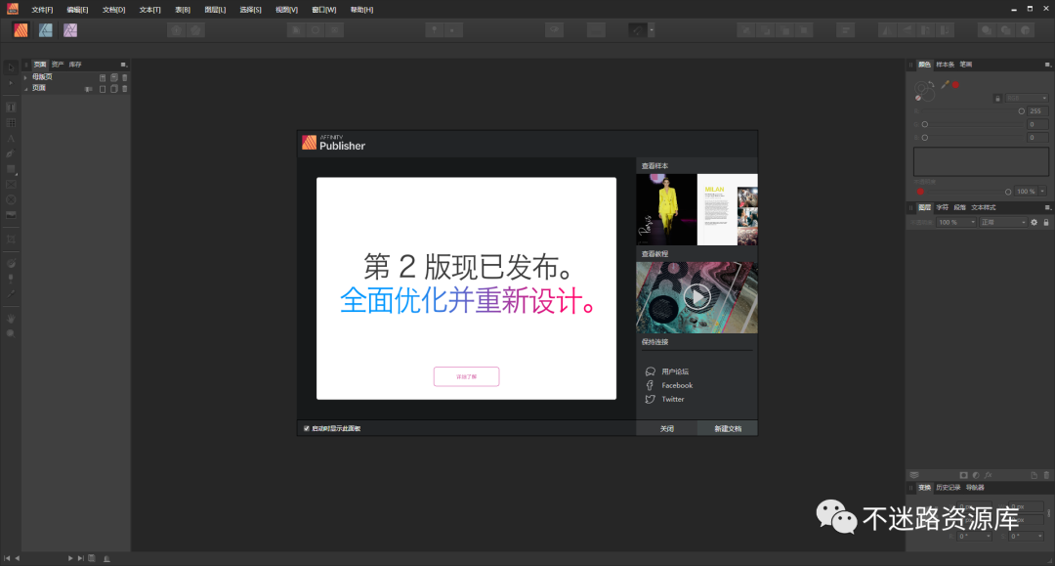Switch to the Publisher persona icon
1055x566 pixels.
tap(21, 30)
